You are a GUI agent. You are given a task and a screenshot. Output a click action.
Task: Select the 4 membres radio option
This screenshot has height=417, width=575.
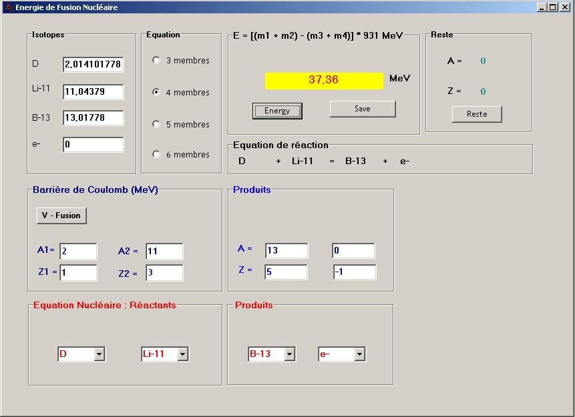click(156, 93)
